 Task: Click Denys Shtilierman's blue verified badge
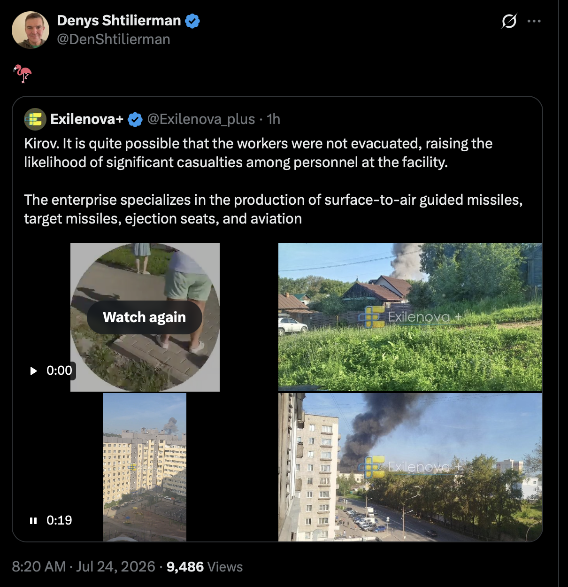pyautogui.click(x=192, y=21)
